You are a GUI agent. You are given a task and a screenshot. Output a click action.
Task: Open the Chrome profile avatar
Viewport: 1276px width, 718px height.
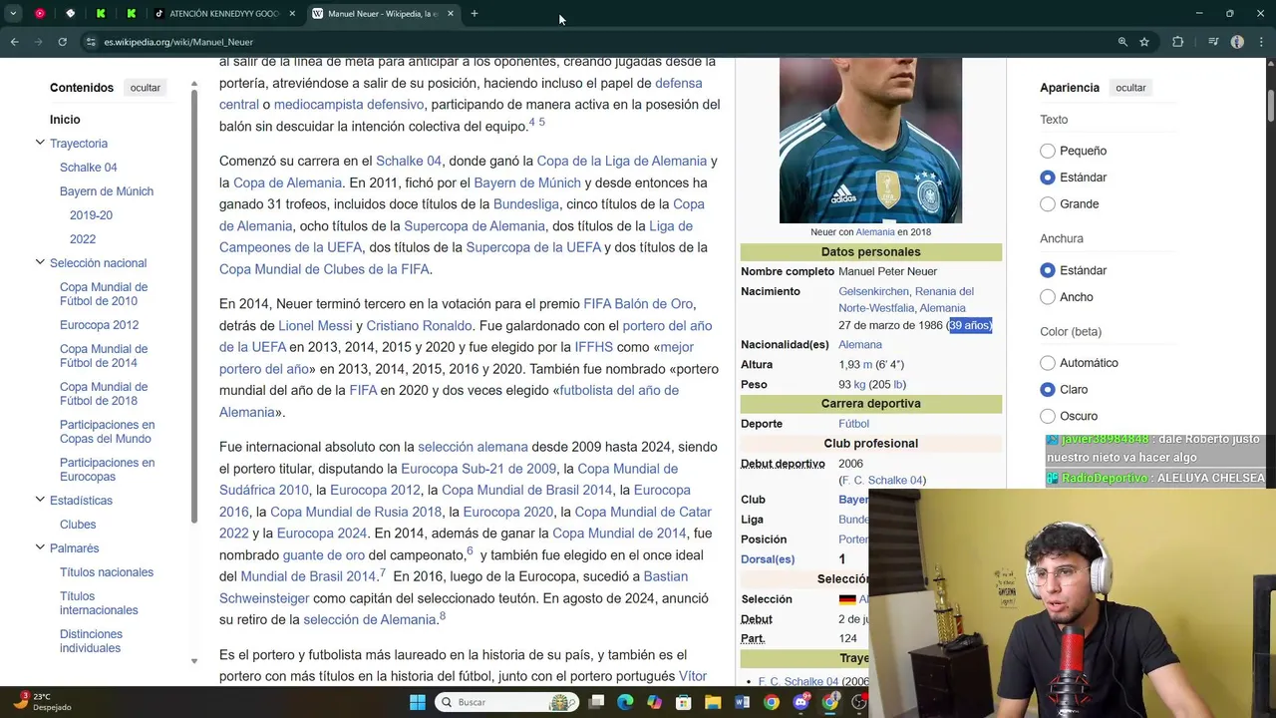tap(1237, 42)
